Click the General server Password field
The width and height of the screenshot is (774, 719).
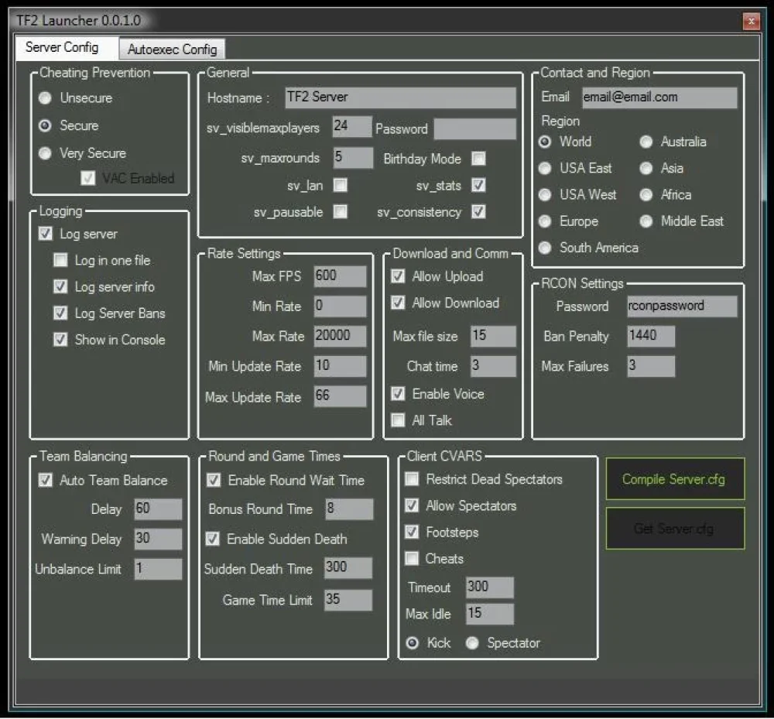pyautogui.click(x=475, y=128)
